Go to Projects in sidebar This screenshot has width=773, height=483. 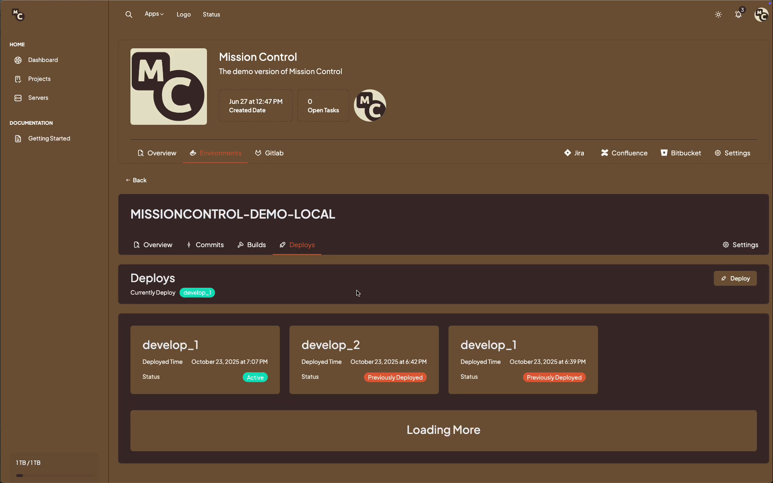[39, 79]
